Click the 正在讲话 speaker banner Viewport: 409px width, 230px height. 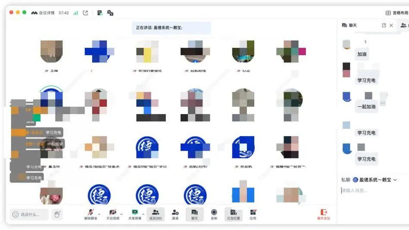pos(172,28)
